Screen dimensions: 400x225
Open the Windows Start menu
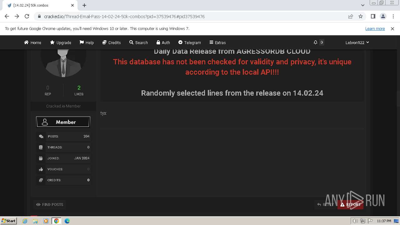(9, 221)
